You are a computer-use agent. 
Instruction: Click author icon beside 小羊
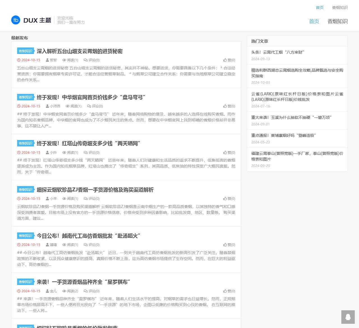click(47, 199)
